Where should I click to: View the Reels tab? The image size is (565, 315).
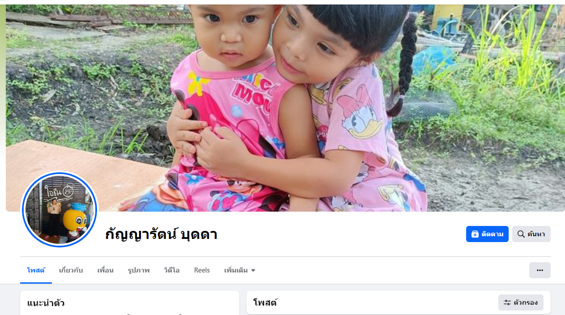[202, 270]
